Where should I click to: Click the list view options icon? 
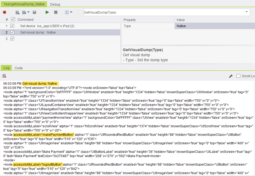[x=67, y=12]
